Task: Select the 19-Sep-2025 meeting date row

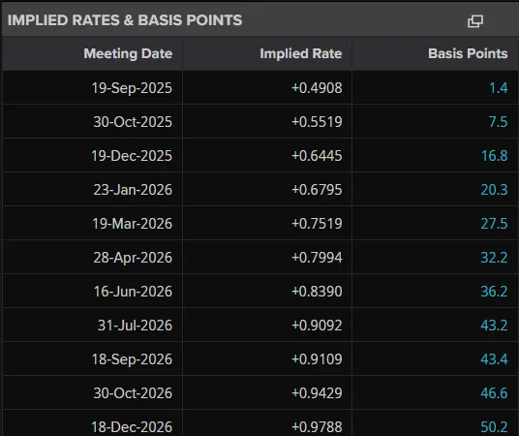Action: click(x=259, y=88)
